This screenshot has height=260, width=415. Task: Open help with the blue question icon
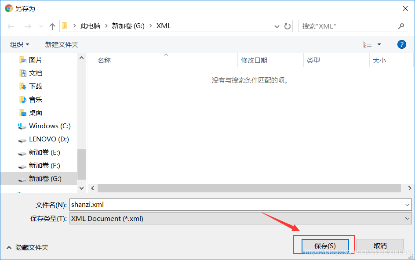point(402,44)
